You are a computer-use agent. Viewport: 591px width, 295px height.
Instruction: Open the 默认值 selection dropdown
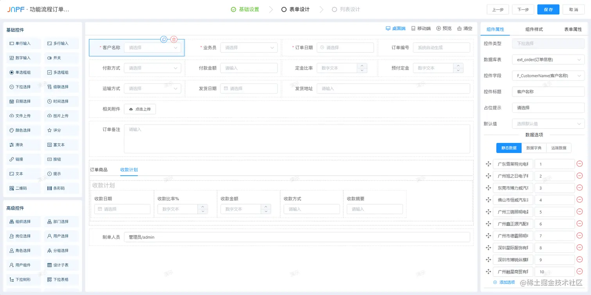click(x=548, y=123)
